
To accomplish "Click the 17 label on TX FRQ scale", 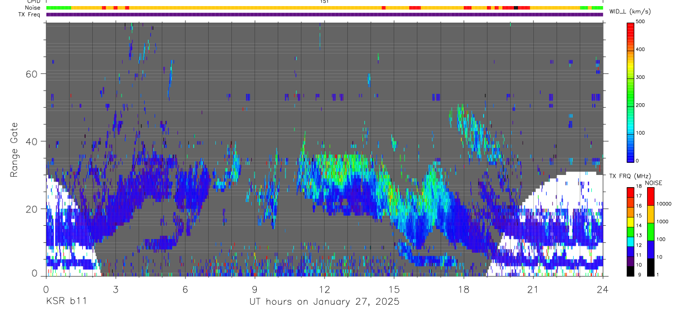I will click(640, 197).
